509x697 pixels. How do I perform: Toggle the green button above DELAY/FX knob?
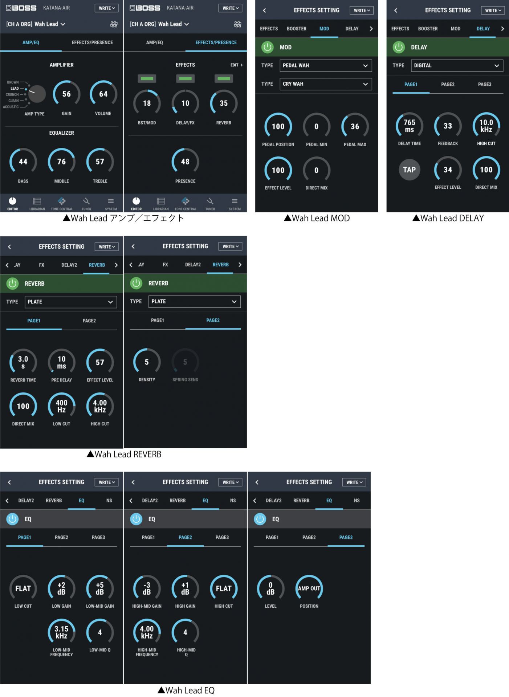(x=185, y=78)
